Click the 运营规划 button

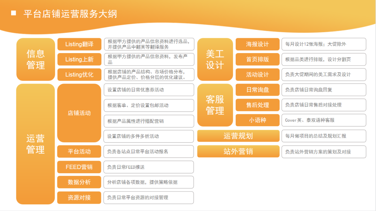(238, 136)
